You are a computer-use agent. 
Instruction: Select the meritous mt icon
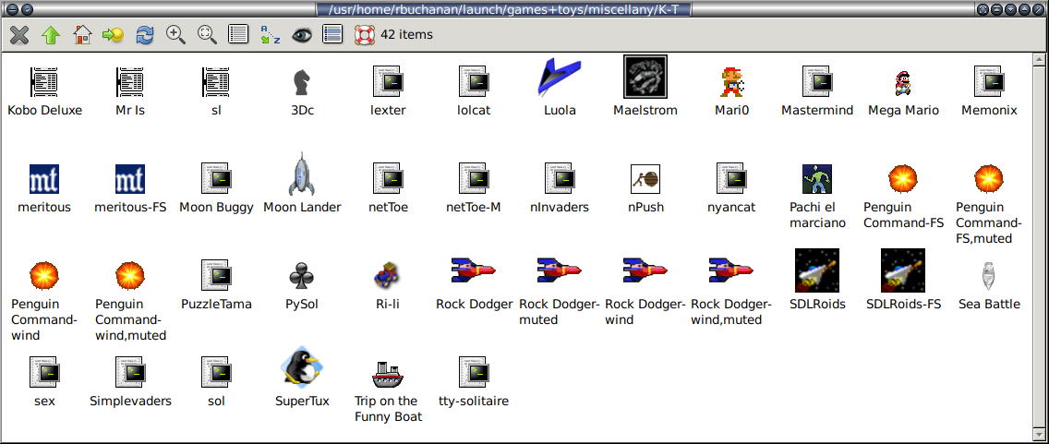[45, 179]
